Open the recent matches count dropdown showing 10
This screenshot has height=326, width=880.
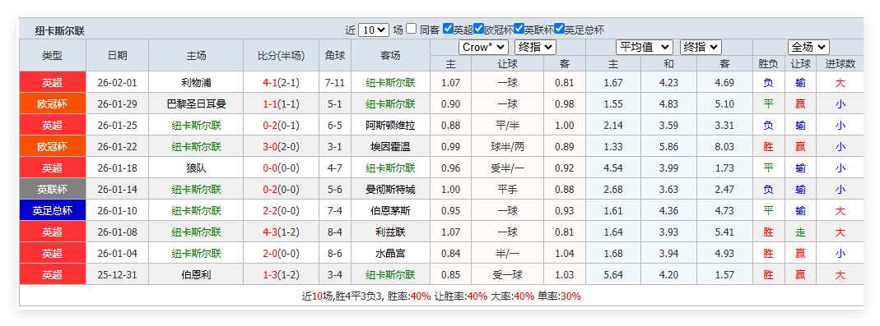(x=373, y=30)
